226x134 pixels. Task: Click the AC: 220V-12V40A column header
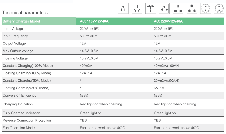[x=187, y=21]
